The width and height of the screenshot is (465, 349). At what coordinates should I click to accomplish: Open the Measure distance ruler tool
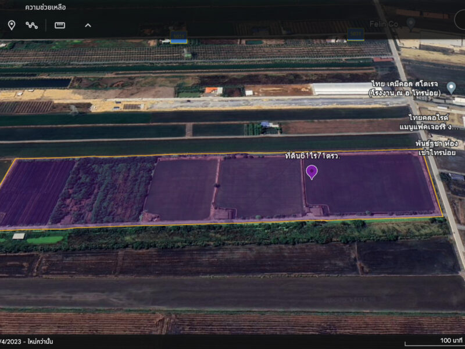60,25
